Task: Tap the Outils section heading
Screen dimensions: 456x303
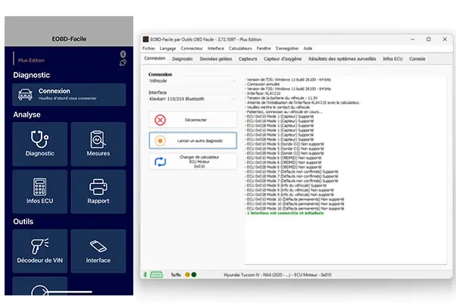Action: pyautogui.click(x=23, y=222)
